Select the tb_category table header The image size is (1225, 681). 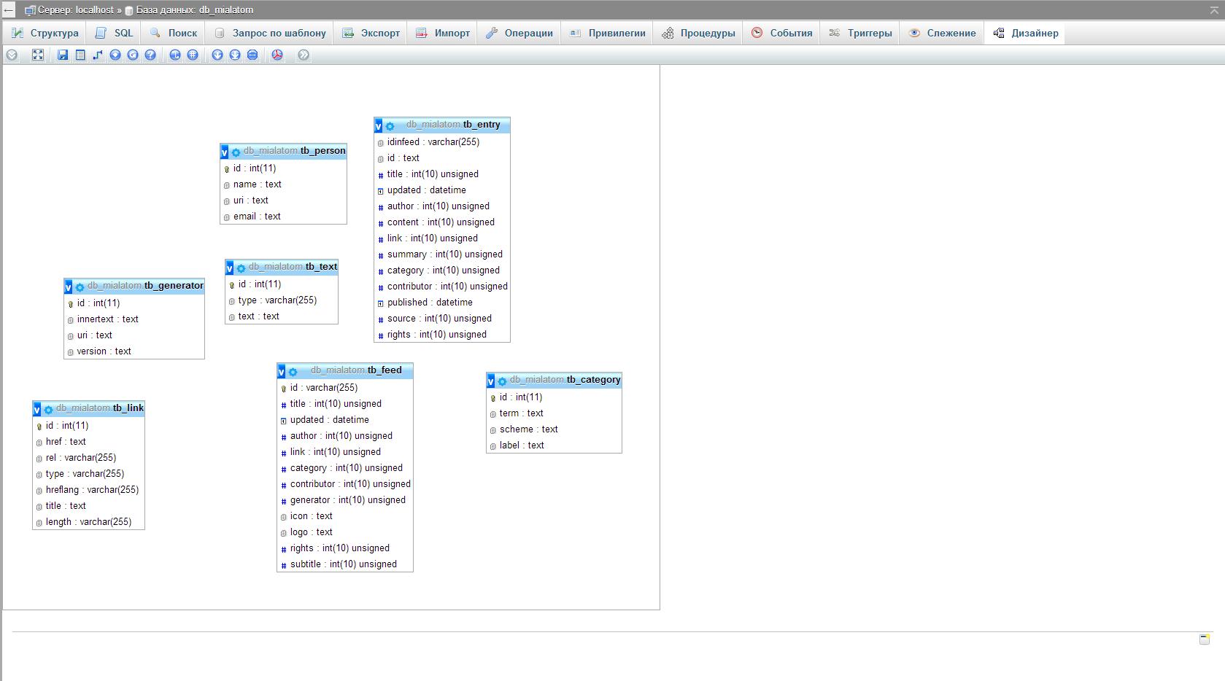pos(565,380)
